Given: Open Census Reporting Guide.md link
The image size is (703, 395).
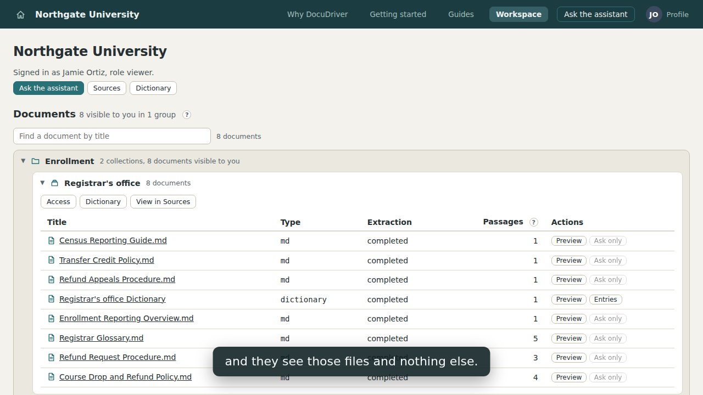Looking at the screenshot, I should 113,240.
